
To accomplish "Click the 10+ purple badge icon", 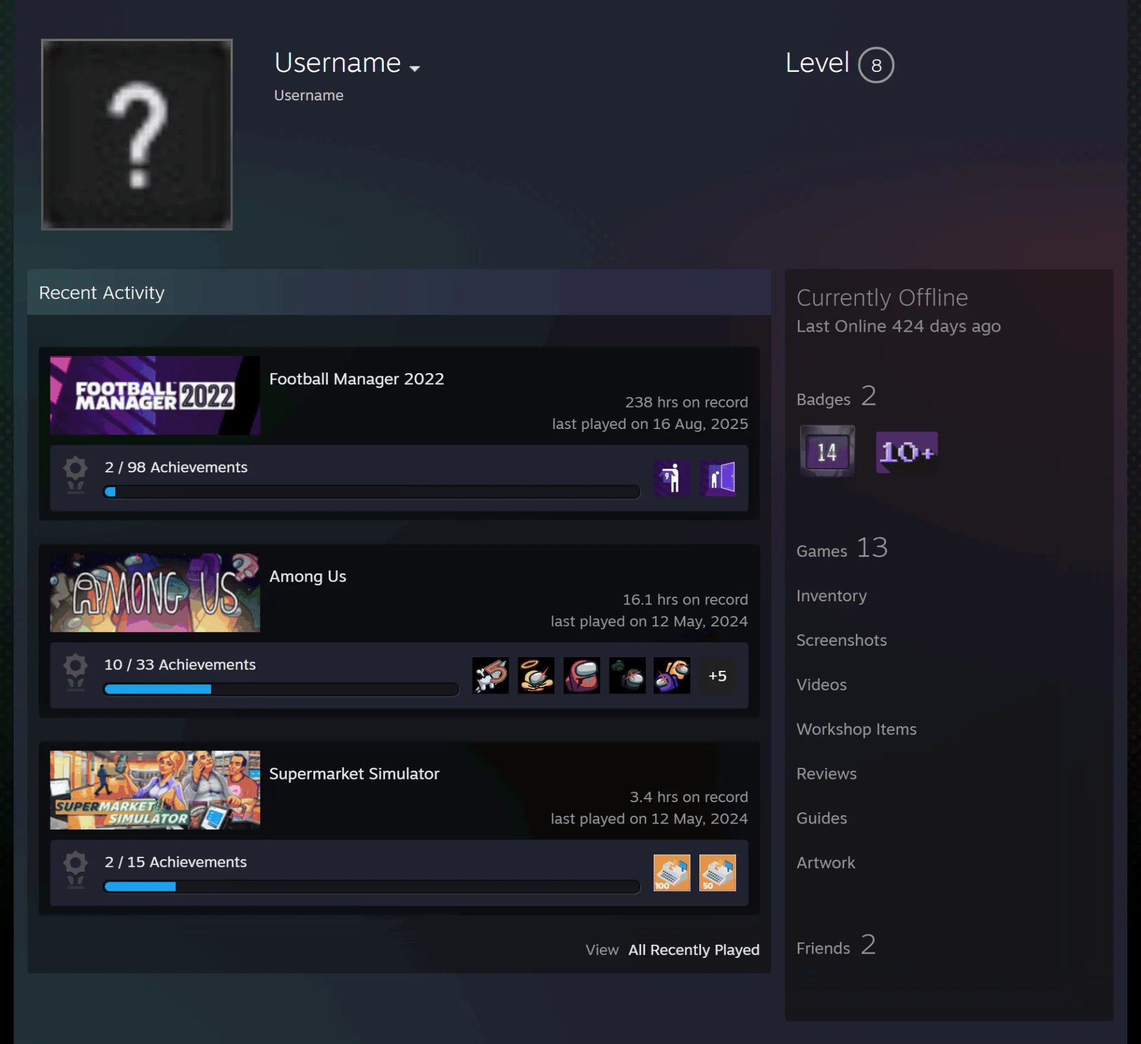I will coord(907,452).
